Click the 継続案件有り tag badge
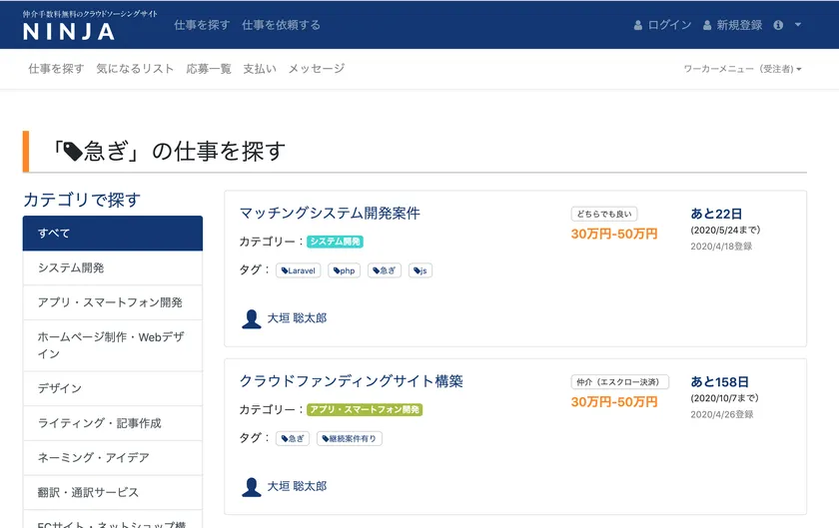This screenshot has width=839, height=528. [350, 438]
